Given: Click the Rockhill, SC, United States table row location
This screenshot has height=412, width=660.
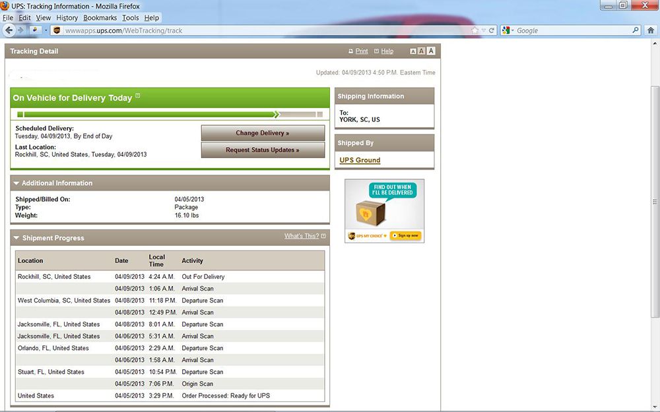Looking at the screenshot, I should [x=54, y=277].
